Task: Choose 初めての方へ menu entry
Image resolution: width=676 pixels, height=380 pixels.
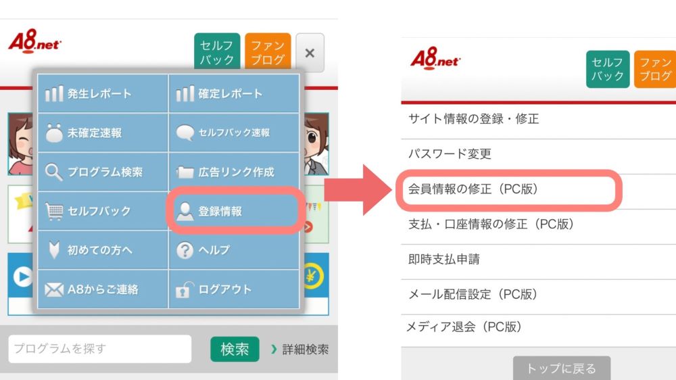Action: [103, 250]
